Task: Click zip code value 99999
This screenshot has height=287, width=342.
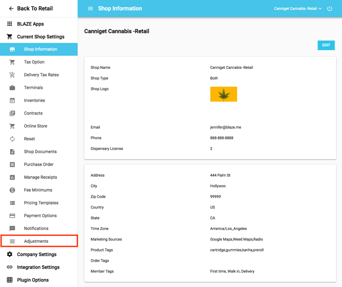Action: pos(215,197)
